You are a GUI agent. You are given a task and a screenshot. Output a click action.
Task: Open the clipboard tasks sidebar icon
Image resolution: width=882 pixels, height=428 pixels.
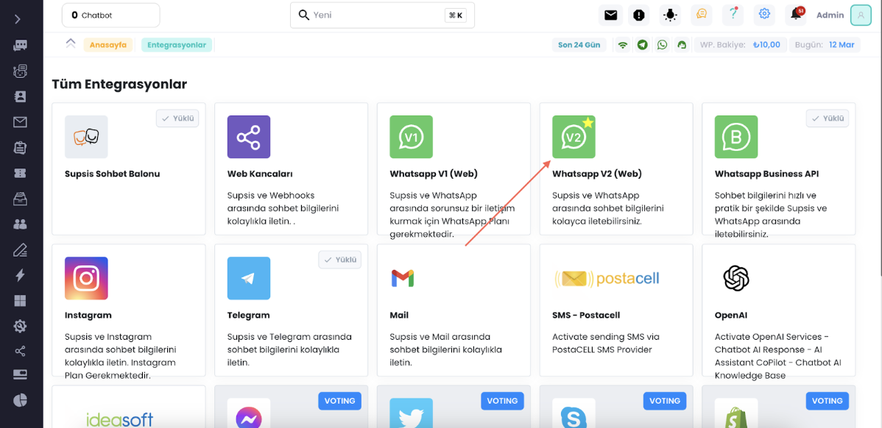tap(21, 148)
